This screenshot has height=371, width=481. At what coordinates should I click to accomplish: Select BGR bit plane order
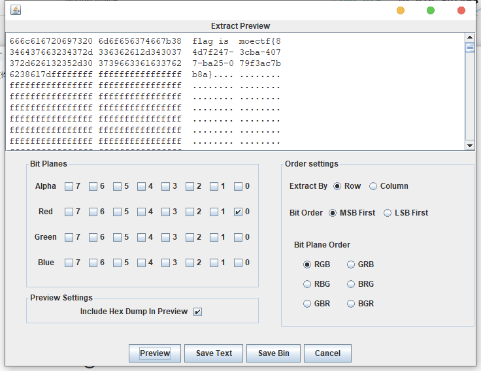point(352,304)
